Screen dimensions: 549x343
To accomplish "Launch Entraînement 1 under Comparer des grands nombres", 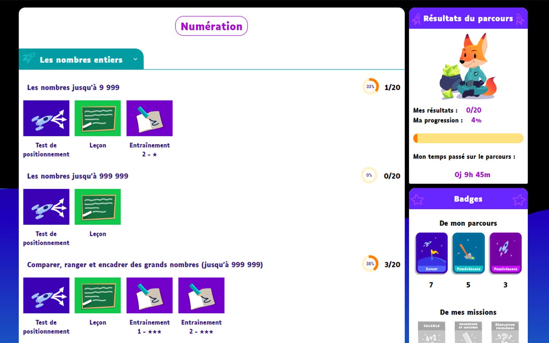I will (149, 295).
